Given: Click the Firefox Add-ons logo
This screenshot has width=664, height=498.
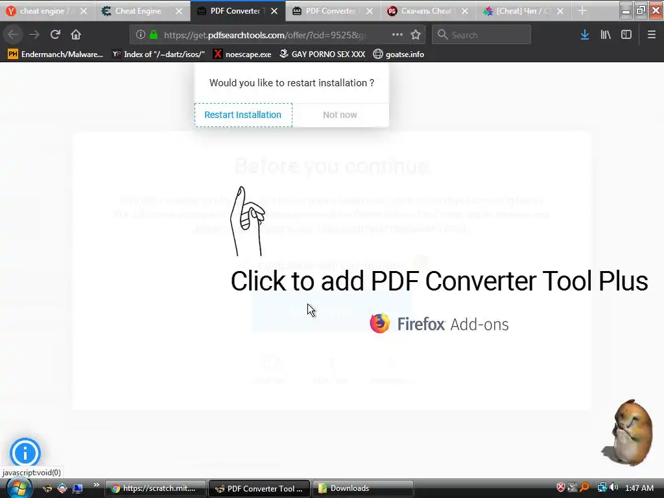Looking at the screenshot, I should coord(439,324).
